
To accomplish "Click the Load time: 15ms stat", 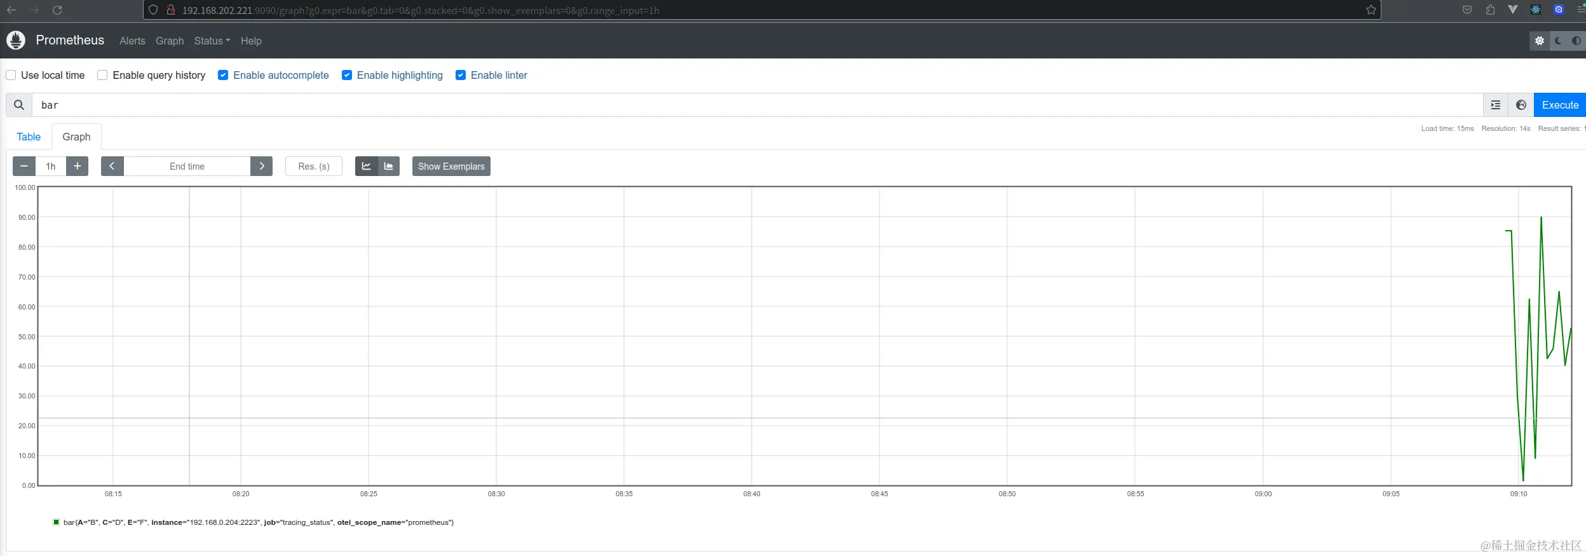I will [1447, 128].
